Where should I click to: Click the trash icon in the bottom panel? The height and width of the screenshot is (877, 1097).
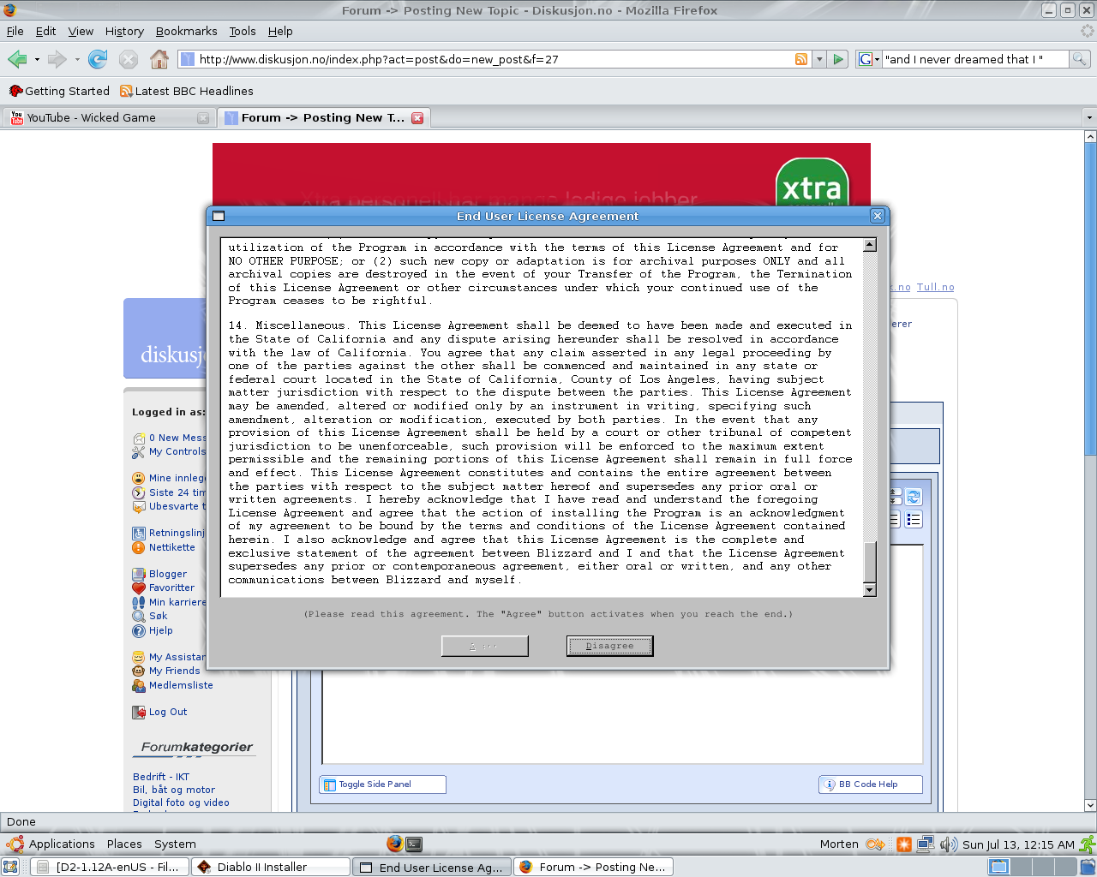coord(1087,867)
